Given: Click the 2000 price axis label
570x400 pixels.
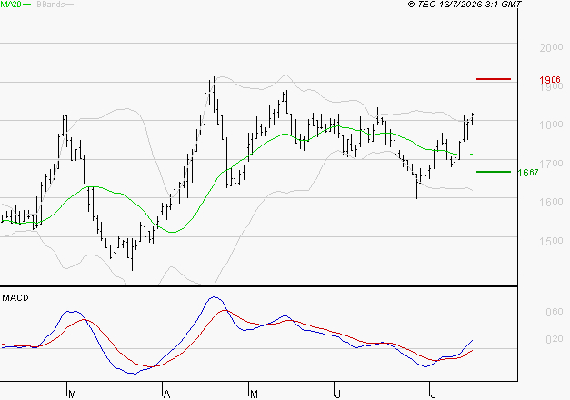Looking at the screenshot, I should [x=551, y=47].
